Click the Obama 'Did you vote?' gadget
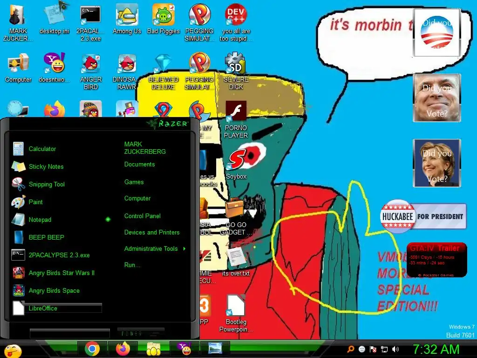Viewport: 477px width, 358px height. [437, 32]
